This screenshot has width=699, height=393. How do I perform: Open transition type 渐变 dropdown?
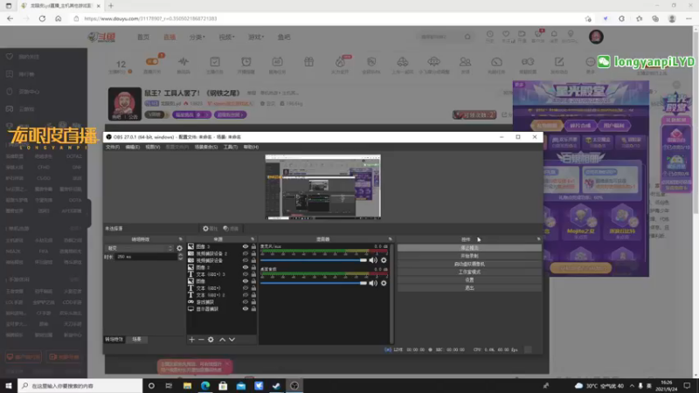click(x=140, y=248)
